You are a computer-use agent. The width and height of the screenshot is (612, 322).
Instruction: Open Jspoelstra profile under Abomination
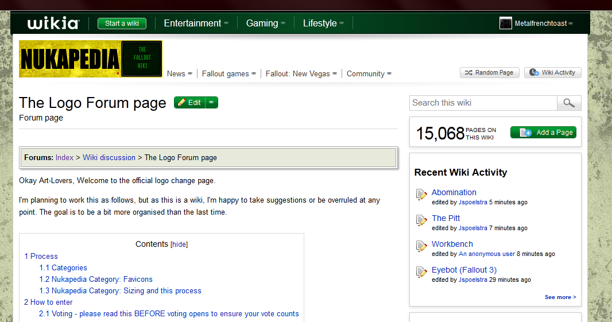click(473, 202)
